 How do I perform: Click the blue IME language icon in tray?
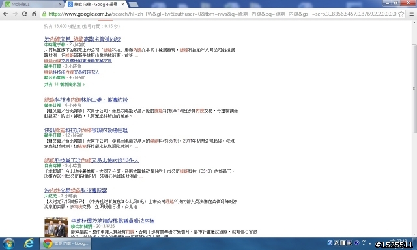[x=330, y=243]
